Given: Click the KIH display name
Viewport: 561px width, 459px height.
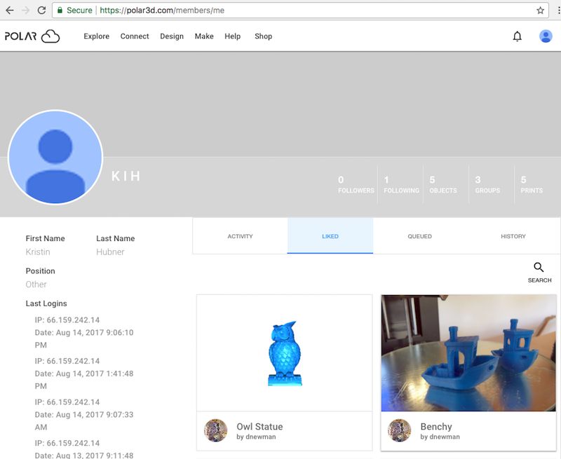Looking at the screenshot, I should (x=126, y=176).
